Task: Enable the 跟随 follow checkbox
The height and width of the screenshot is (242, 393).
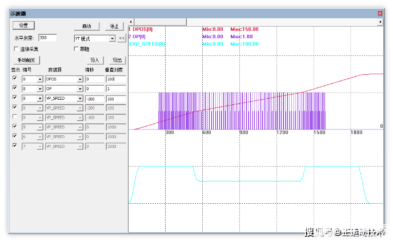Action: [77, 49]
